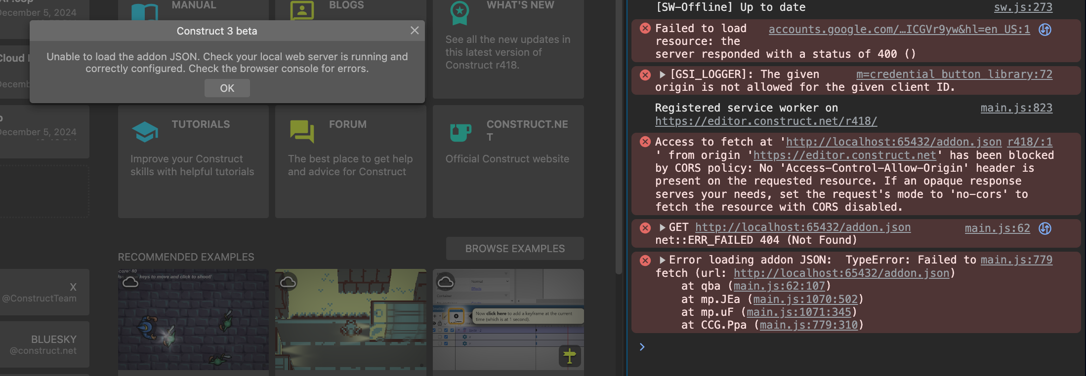Screen dimensions: 1086x376
Task: Click the Forum speech bubbles icon
Action: (x=302, y=132)
